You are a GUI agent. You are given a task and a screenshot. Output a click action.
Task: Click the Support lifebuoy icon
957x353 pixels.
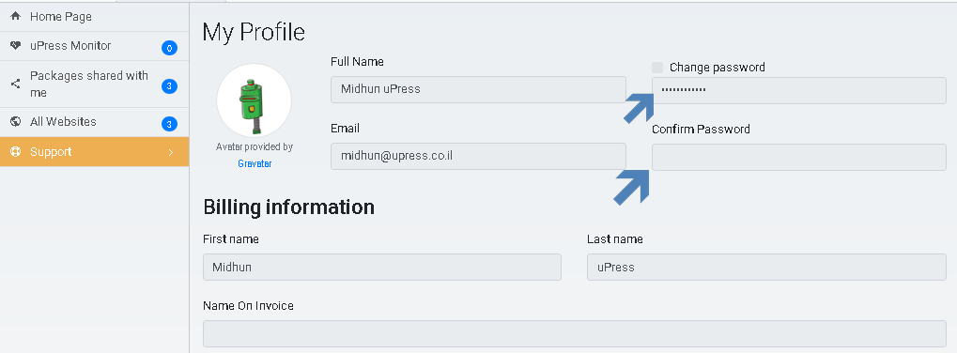point(16,152)
